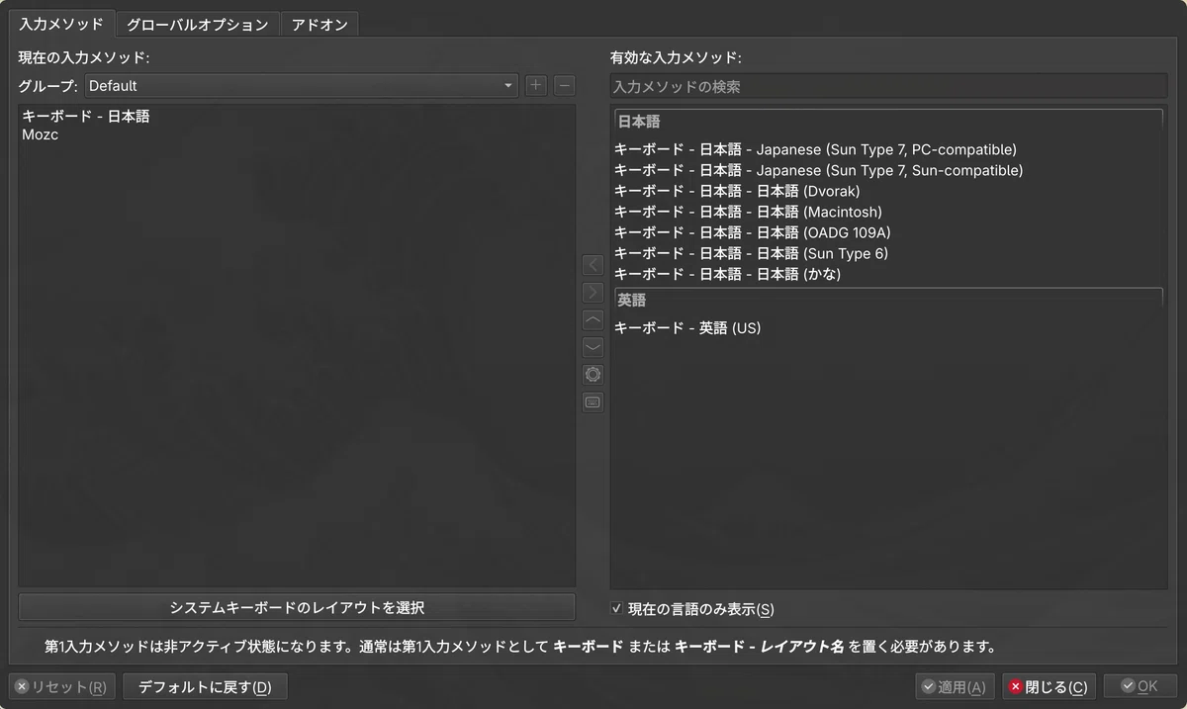Viewport: 1187px width, 709px height.
Task: Select Japanese (Sun Type 7, Sun-compatible) keyboard
Action: click(x=887, y=171)
